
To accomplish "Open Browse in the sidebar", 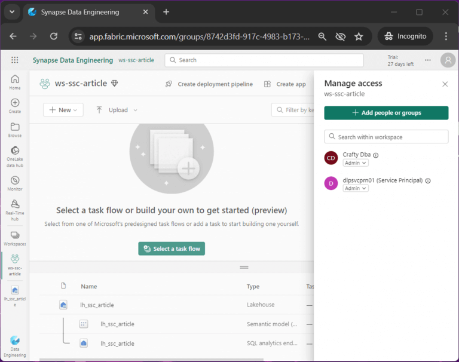I will [x=15, y=130].
